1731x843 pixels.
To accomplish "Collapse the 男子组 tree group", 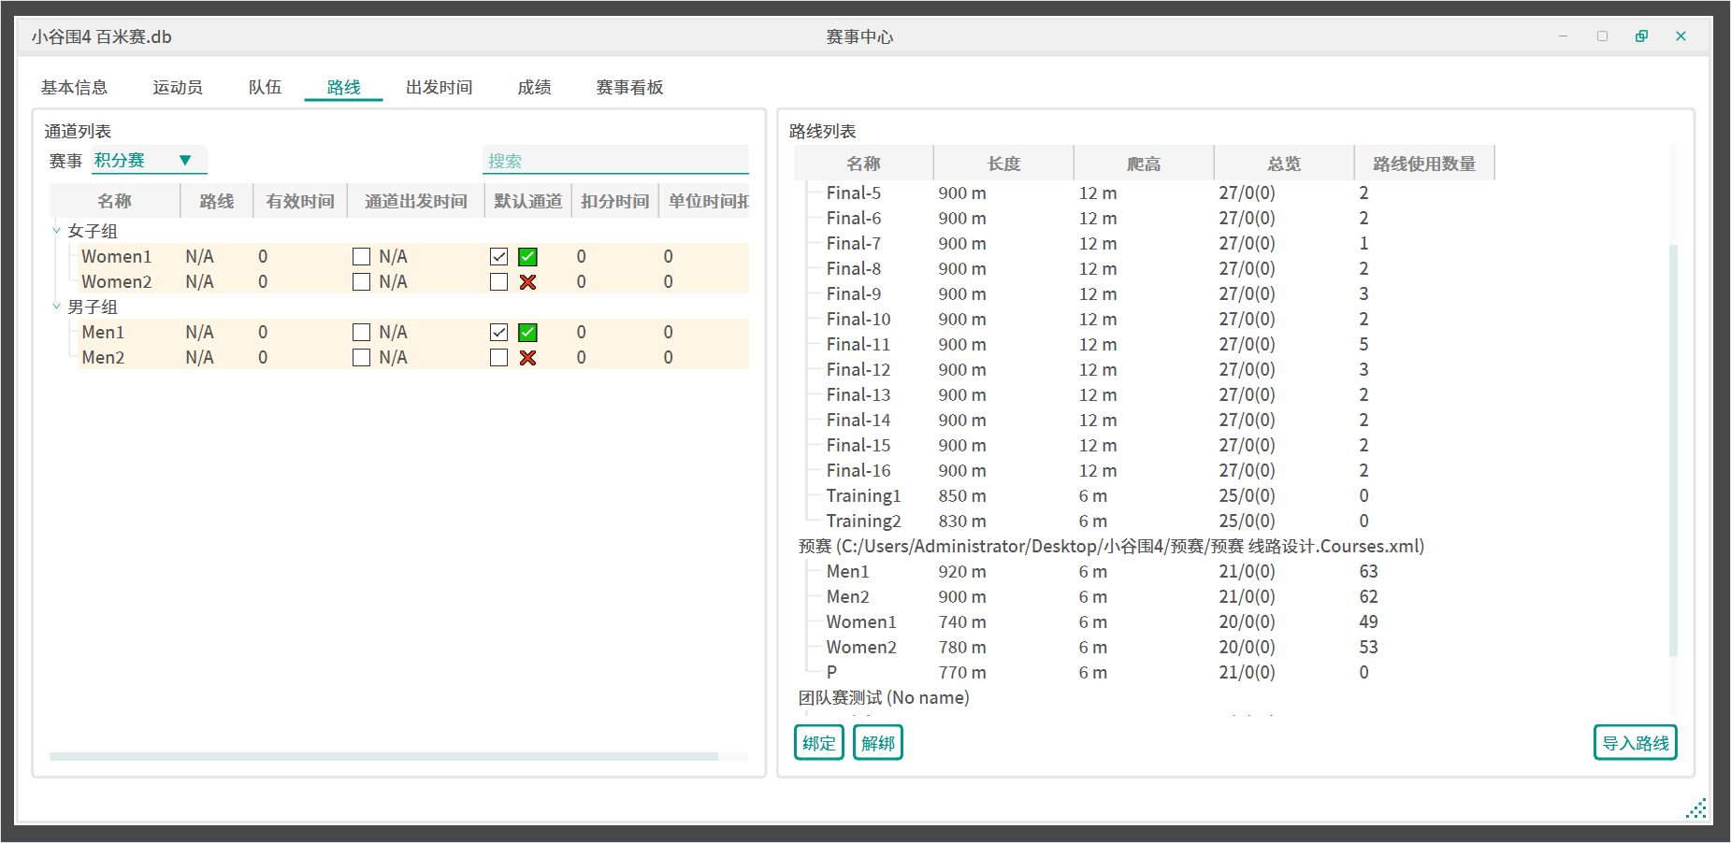I will tap(56, 307).
